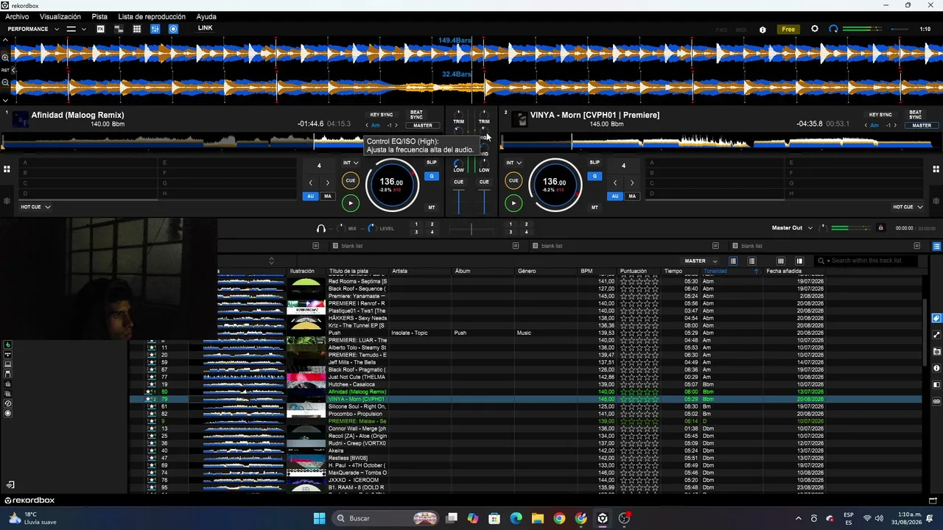The width and height of the screenshot is (943, 530).
Task: Select the Silicone Soul - Right On track
Action: point(526,406)
